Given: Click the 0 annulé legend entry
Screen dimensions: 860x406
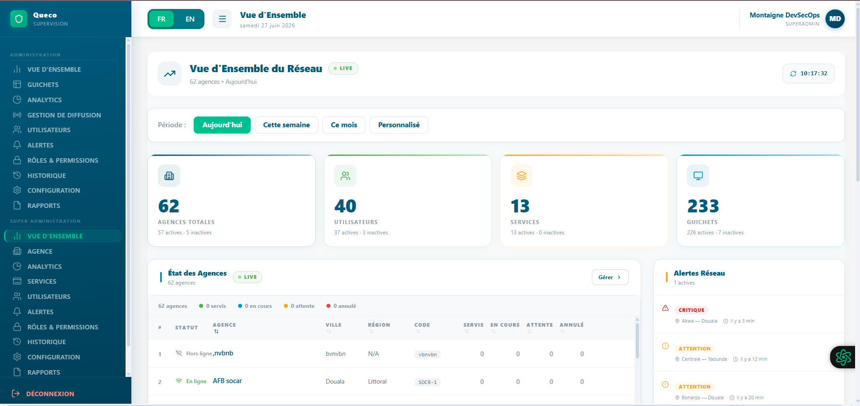Looking at the screenshot, I should coord(341,306).
